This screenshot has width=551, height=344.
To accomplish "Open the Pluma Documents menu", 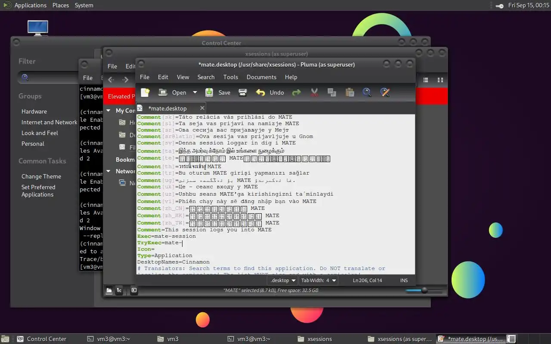I will [x=261, y=77].
